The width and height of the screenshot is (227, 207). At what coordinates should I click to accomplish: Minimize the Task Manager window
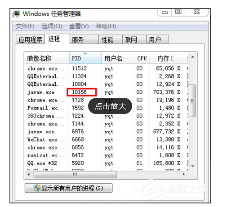165,12
